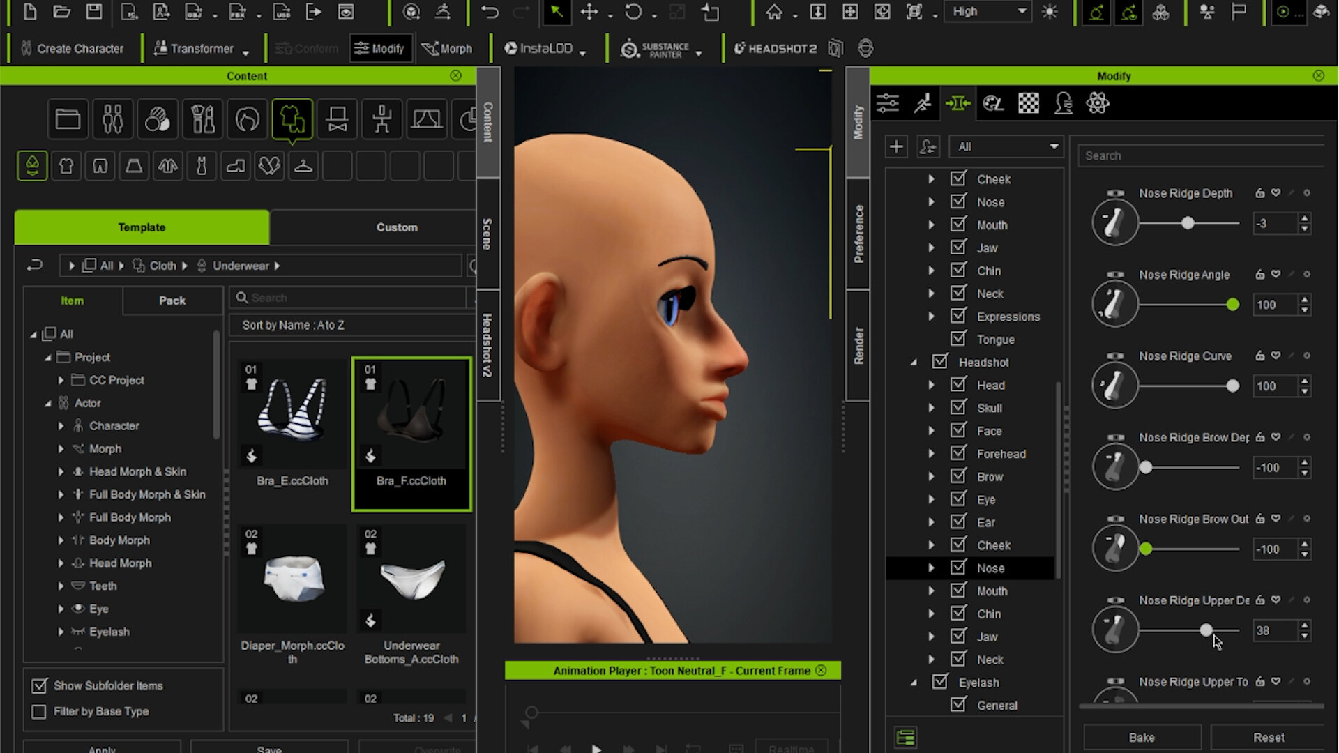Open the Material checkerboard tab icon

[x=1028, y=103]
